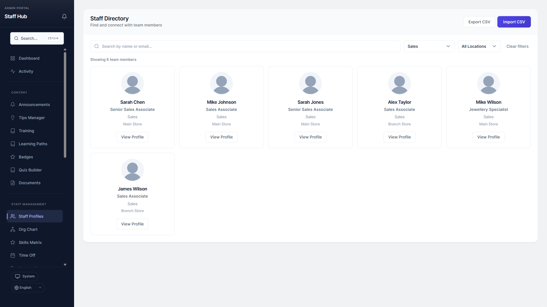Click the notification bell at the top
This screenshot has height=307, width=547.
[x=64, y=16]
